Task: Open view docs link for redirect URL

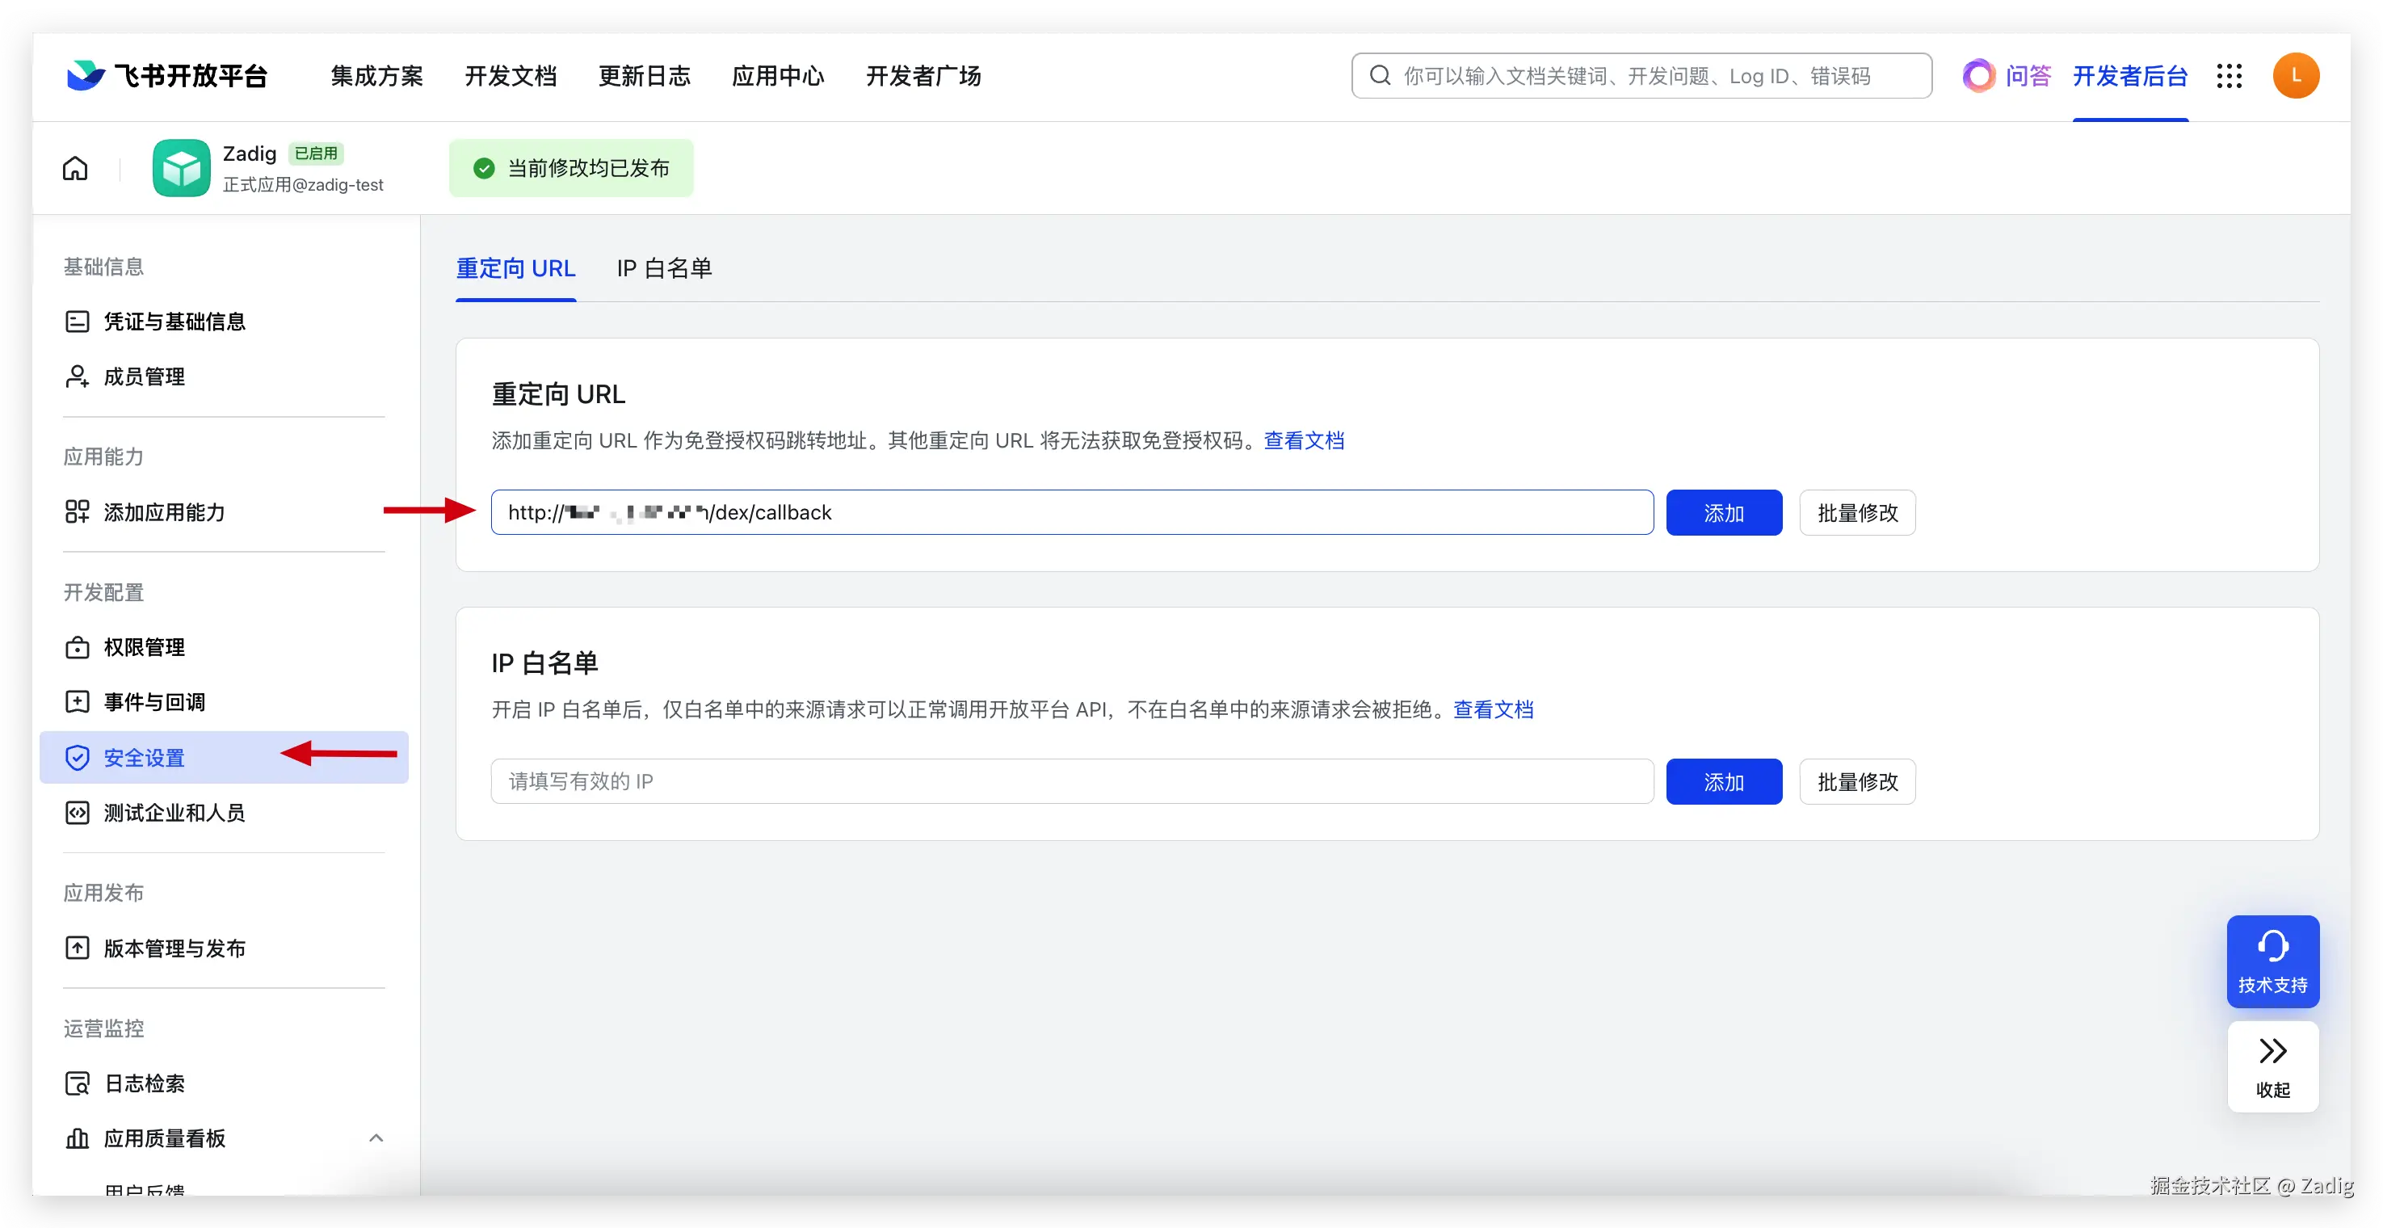Action: coord(1304,440)
